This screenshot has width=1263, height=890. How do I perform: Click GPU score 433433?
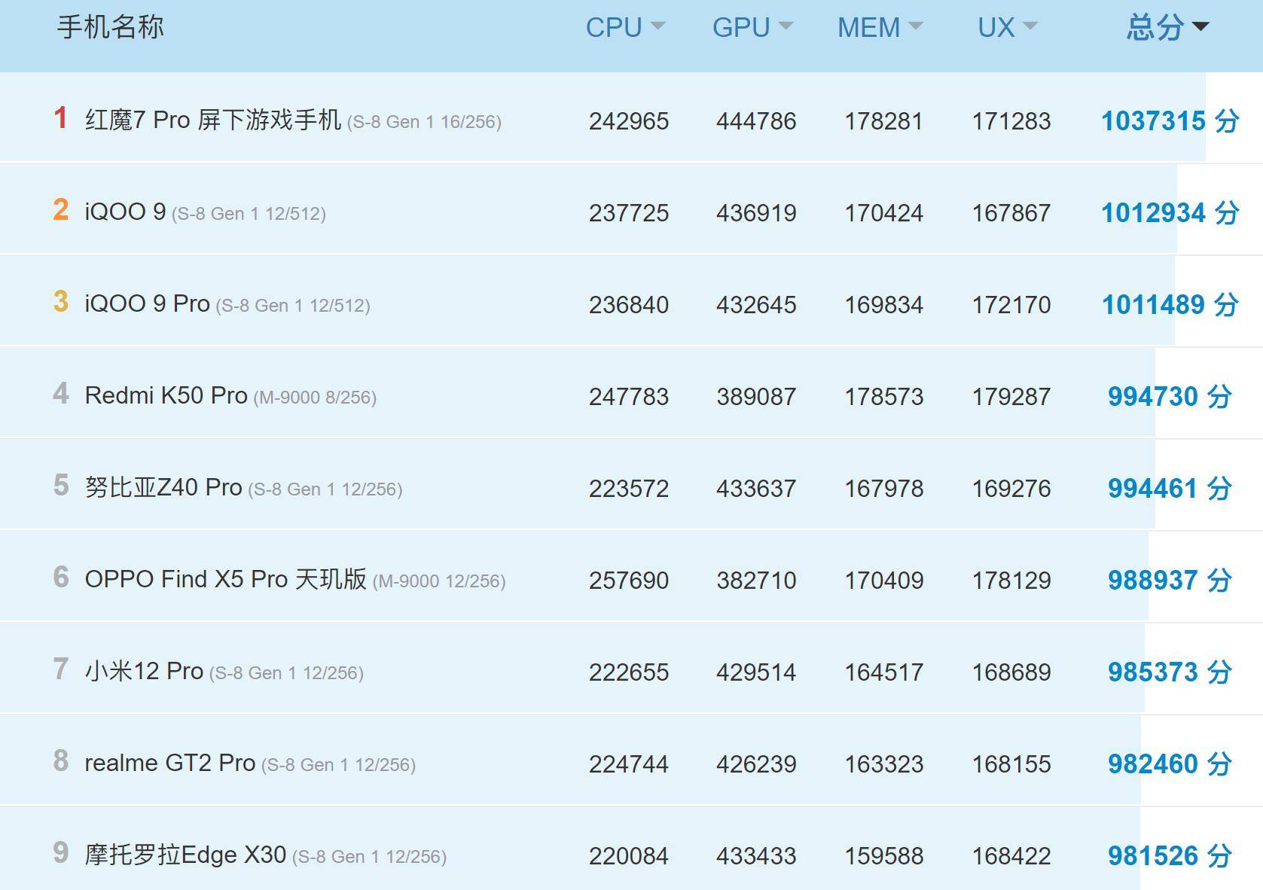point(756,856)
